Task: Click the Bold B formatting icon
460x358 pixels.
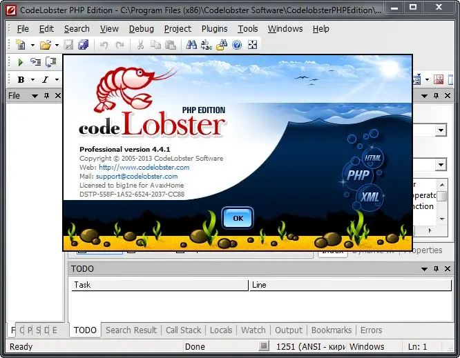Action: tap(21, 79)
